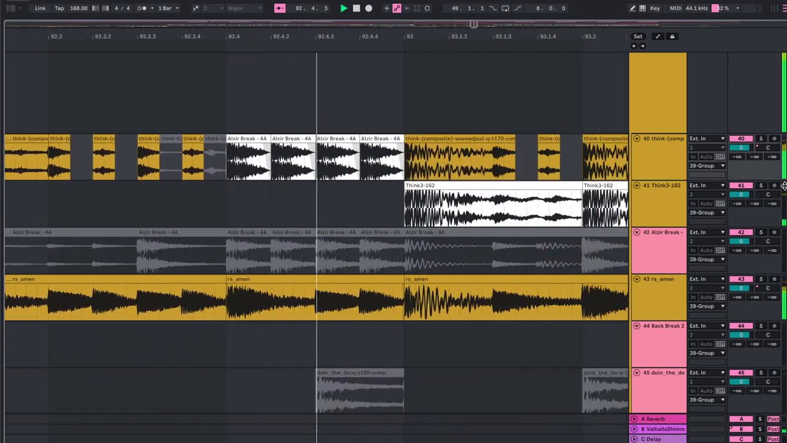The height and width of the screenshot is (443, 787).
Task: Click track 40 teal volume slider
Action: (x=741, y=148)
